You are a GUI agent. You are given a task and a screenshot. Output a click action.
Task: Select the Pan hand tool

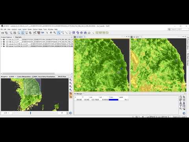[x=51, y=33]
